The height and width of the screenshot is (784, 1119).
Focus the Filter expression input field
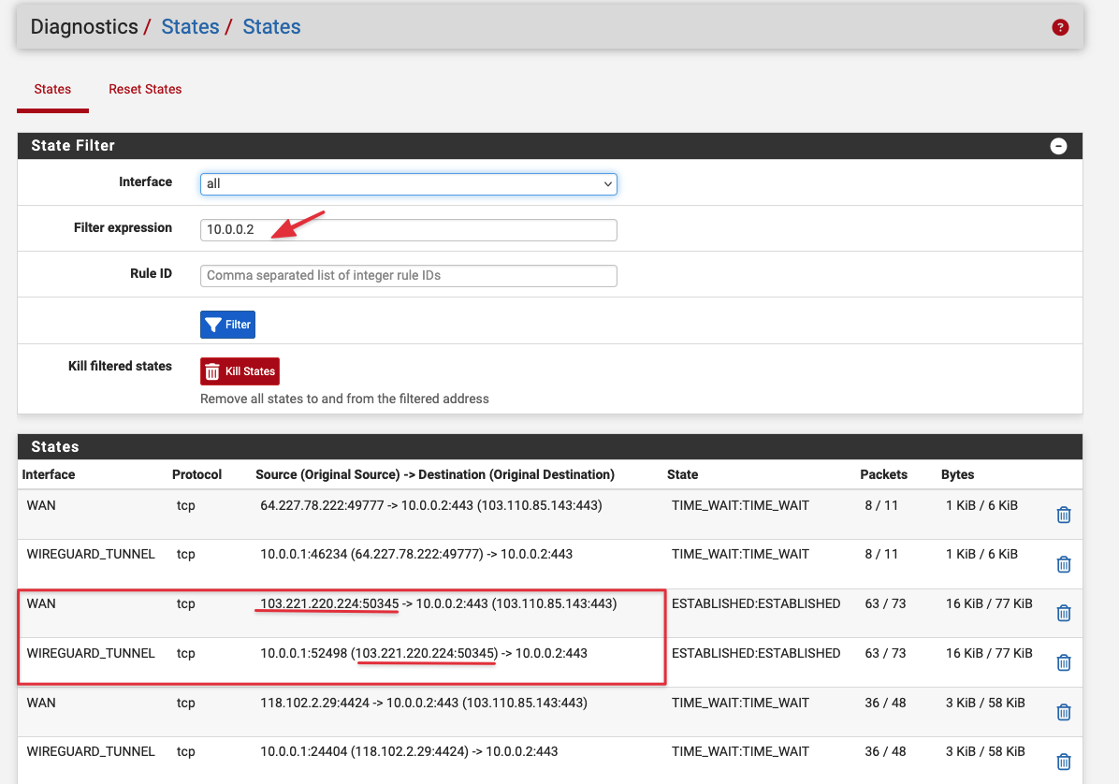coord(408,230)
